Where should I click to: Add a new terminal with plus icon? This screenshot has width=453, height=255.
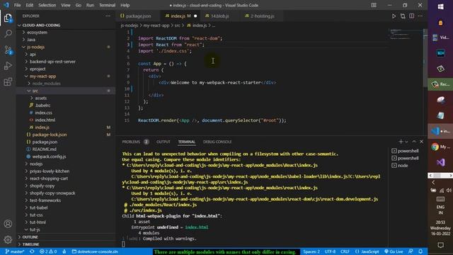[401, 142]
